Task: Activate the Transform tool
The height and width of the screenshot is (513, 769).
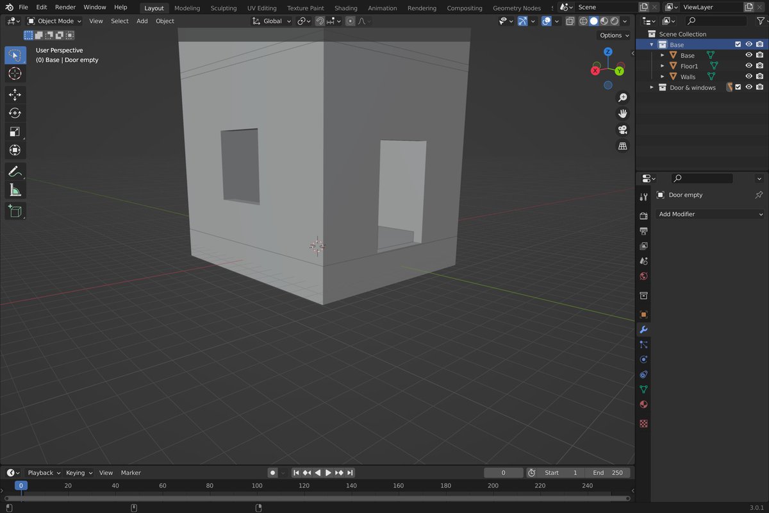Action: pos(15,150)
